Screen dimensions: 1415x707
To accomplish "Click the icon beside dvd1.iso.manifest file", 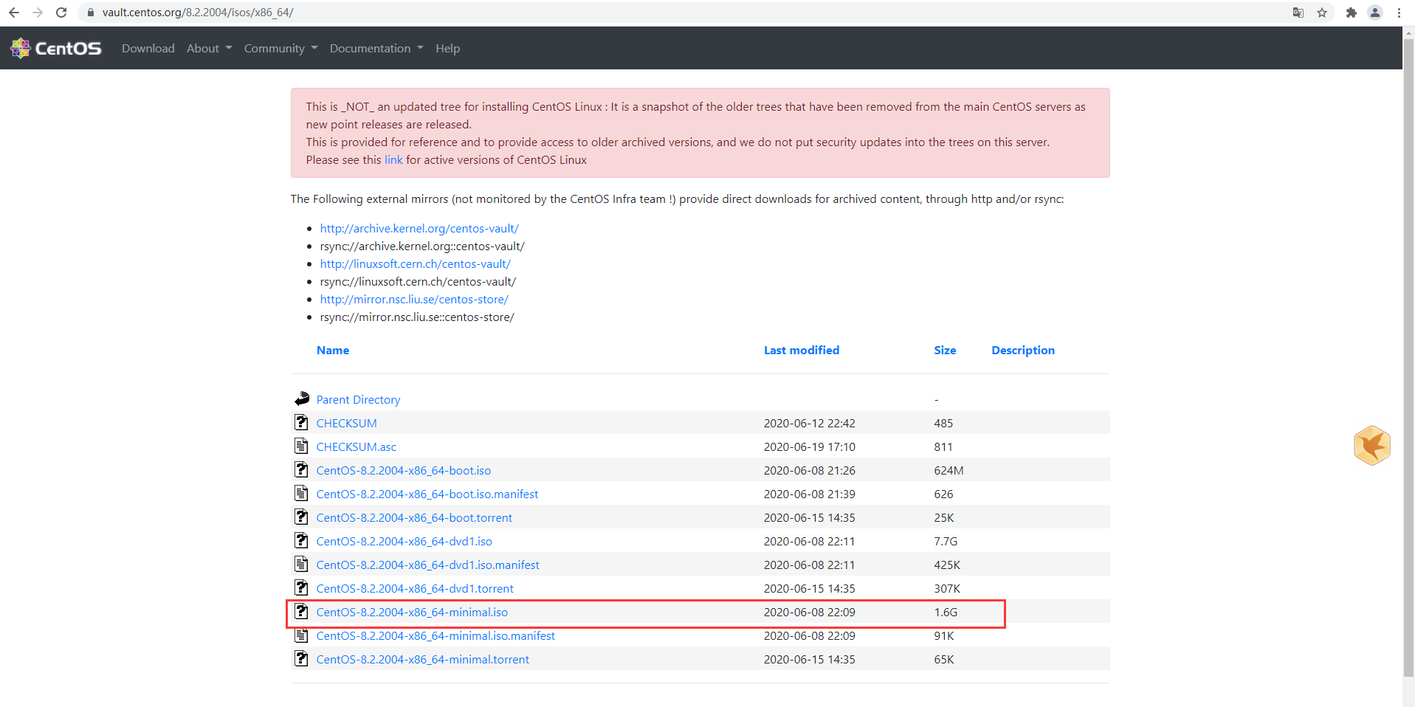I will pos(301,564).
